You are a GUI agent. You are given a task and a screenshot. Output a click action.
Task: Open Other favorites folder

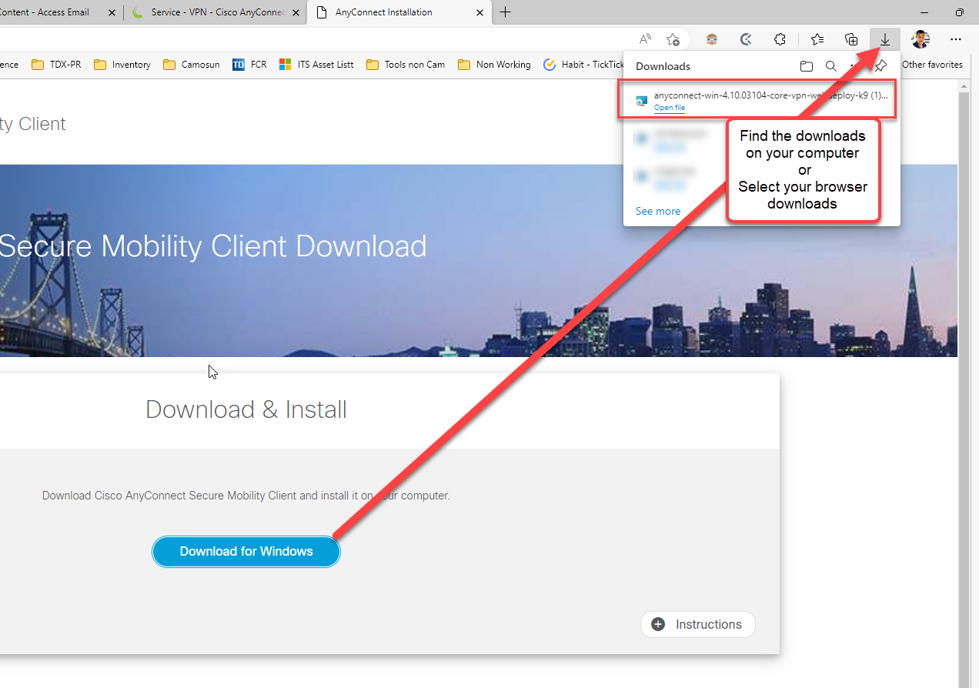coord(932,65)
